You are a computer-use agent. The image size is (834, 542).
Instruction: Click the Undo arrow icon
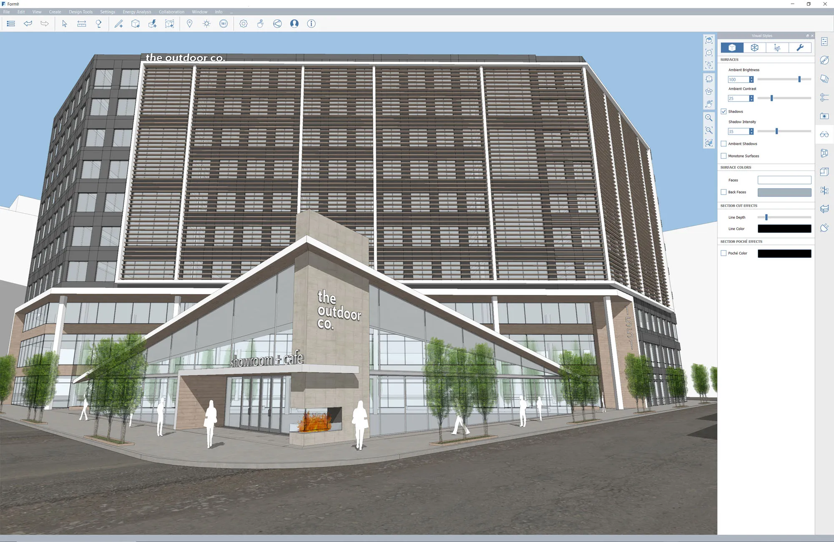click(x=28, y=24)
